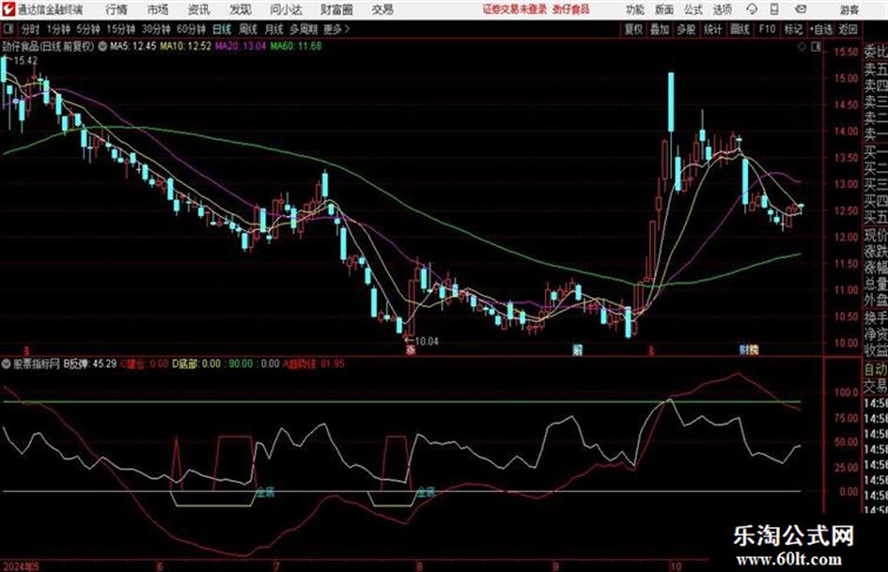The image size is (888, 572).
Task: Switch to 1分钟 chart period
Action: (x=58, y=29)
